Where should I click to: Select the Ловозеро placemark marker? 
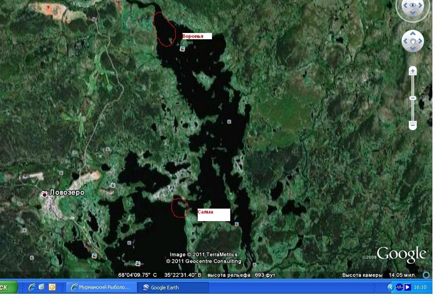45,194
